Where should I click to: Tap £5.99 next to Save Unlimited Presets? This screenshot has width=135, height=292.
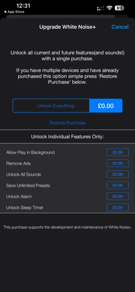[118, 185]
